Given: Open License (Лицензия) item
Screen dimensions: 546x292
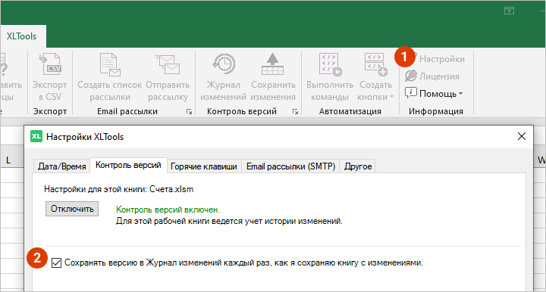Looking at the screenshot, I should pyautogui.click(x=432, y=76).
